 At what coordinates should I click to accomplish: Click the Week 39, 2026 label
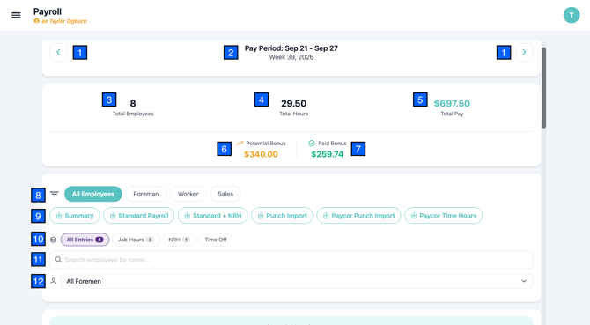point(291,57)
